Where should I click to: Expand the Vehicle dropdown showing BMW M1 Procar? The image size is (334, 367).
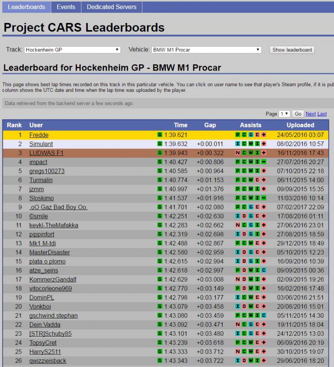click(x=206, y=50)
